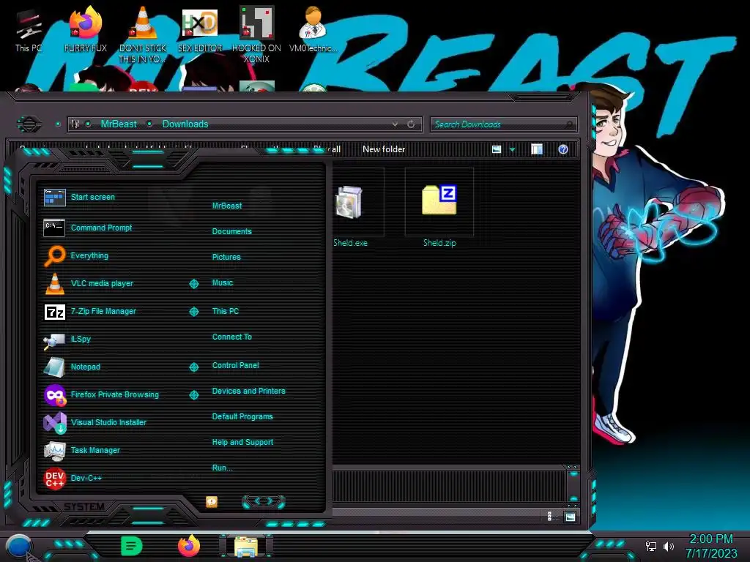The image size is (750, 562).
Task: Open Control Panel from start menu
Action: [235, 366]
